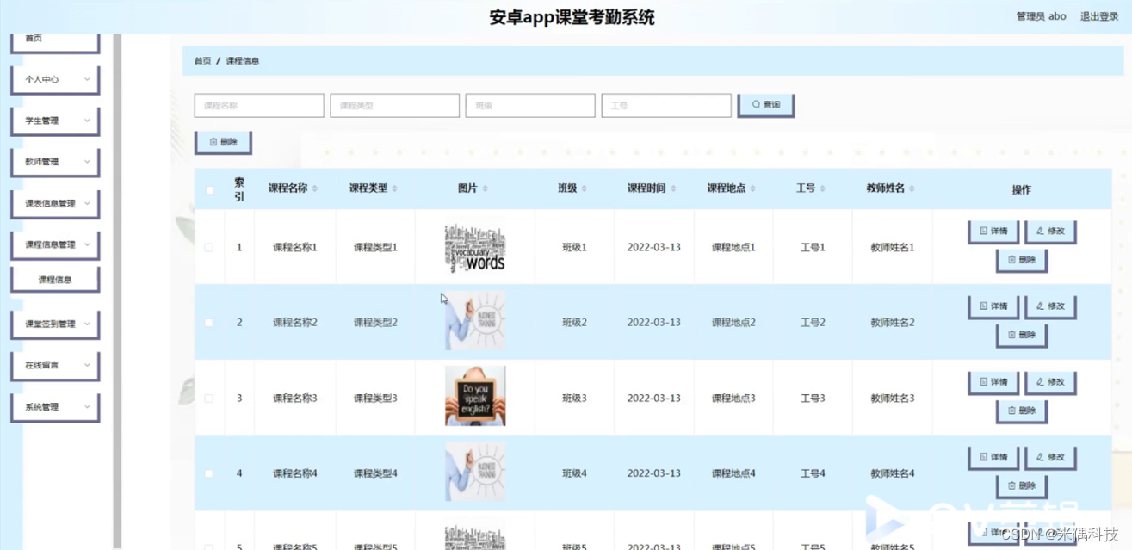
Task: Open the 课程信息 submenu item
Action: pos(55,280)
